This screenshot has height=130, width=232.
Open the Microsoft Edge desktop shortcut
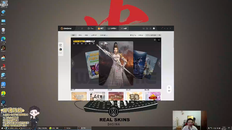click(x=3, y=40)
